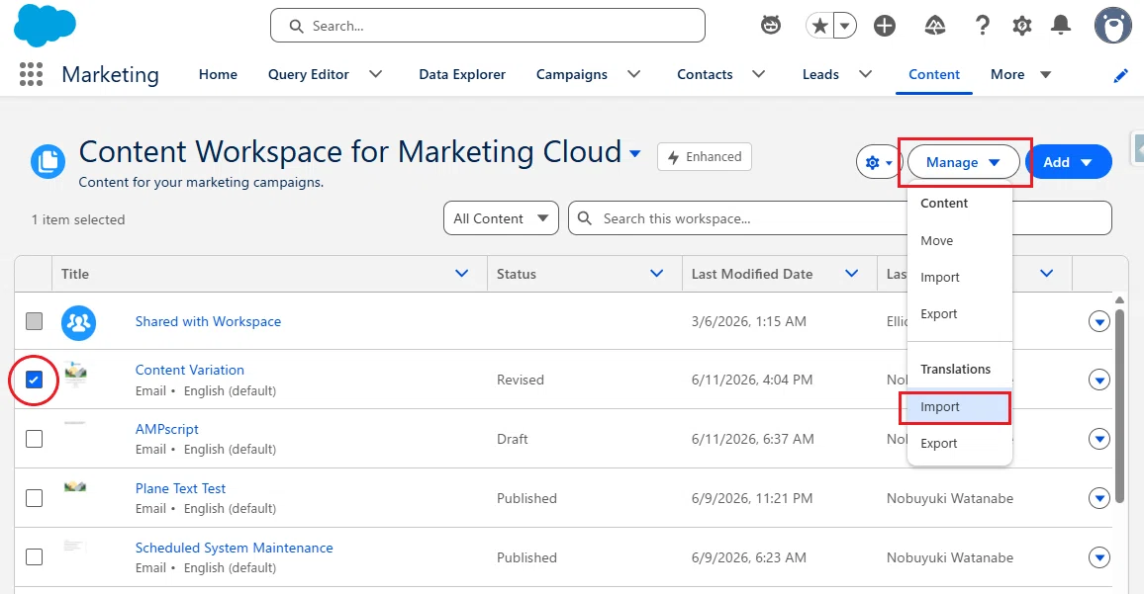Go to the Home tab

coord(218,74)
